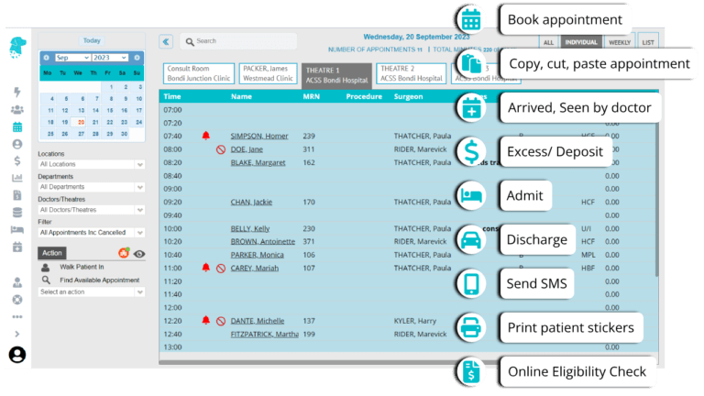Click the Send SMS phone icon
The height and width of the screenshot is (396, 704).
pos(471,283)
